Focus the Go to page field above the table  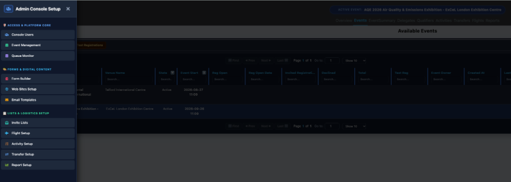click(332, 60)
